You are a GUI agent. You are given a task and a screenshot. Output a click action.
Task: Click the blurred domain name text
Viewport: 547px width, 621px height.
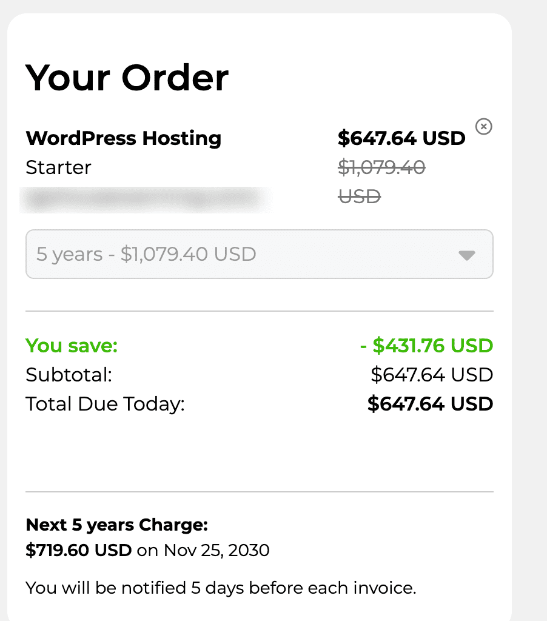pos(144,198)
